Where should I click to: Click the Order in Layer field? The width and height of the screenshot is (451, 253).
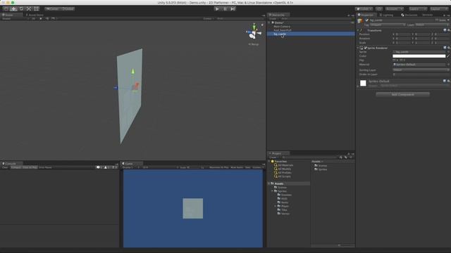point(421,74)
